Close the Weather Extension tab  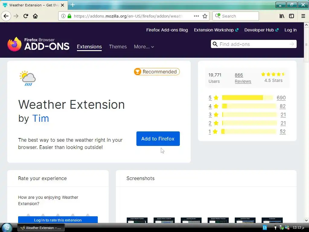click(x=62, y=5)
